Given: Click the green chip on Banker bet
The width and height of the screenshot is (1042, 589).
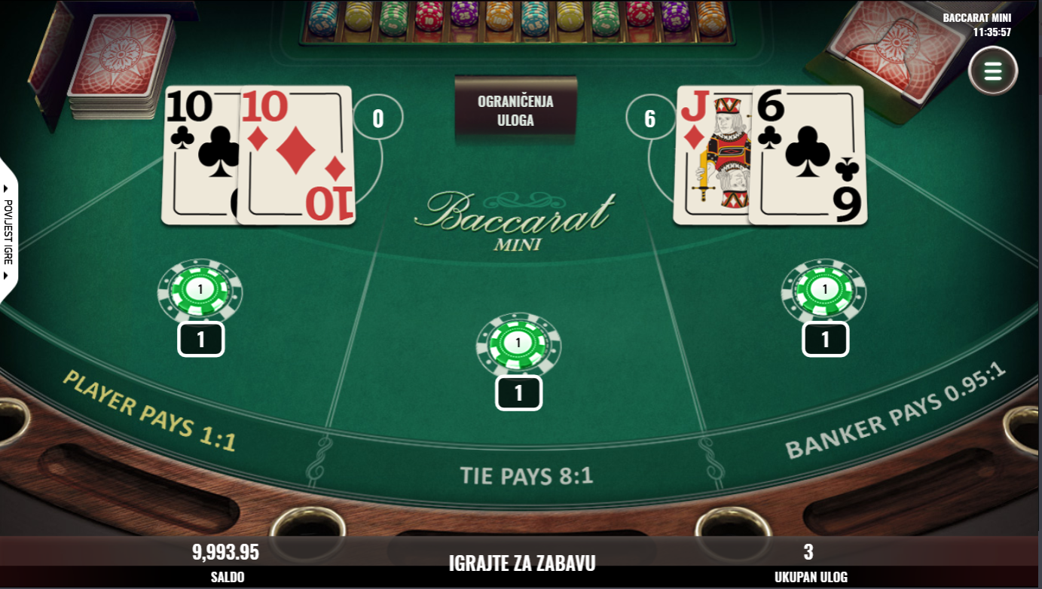Looking at the screenshot, I should [x=824, y=290].
